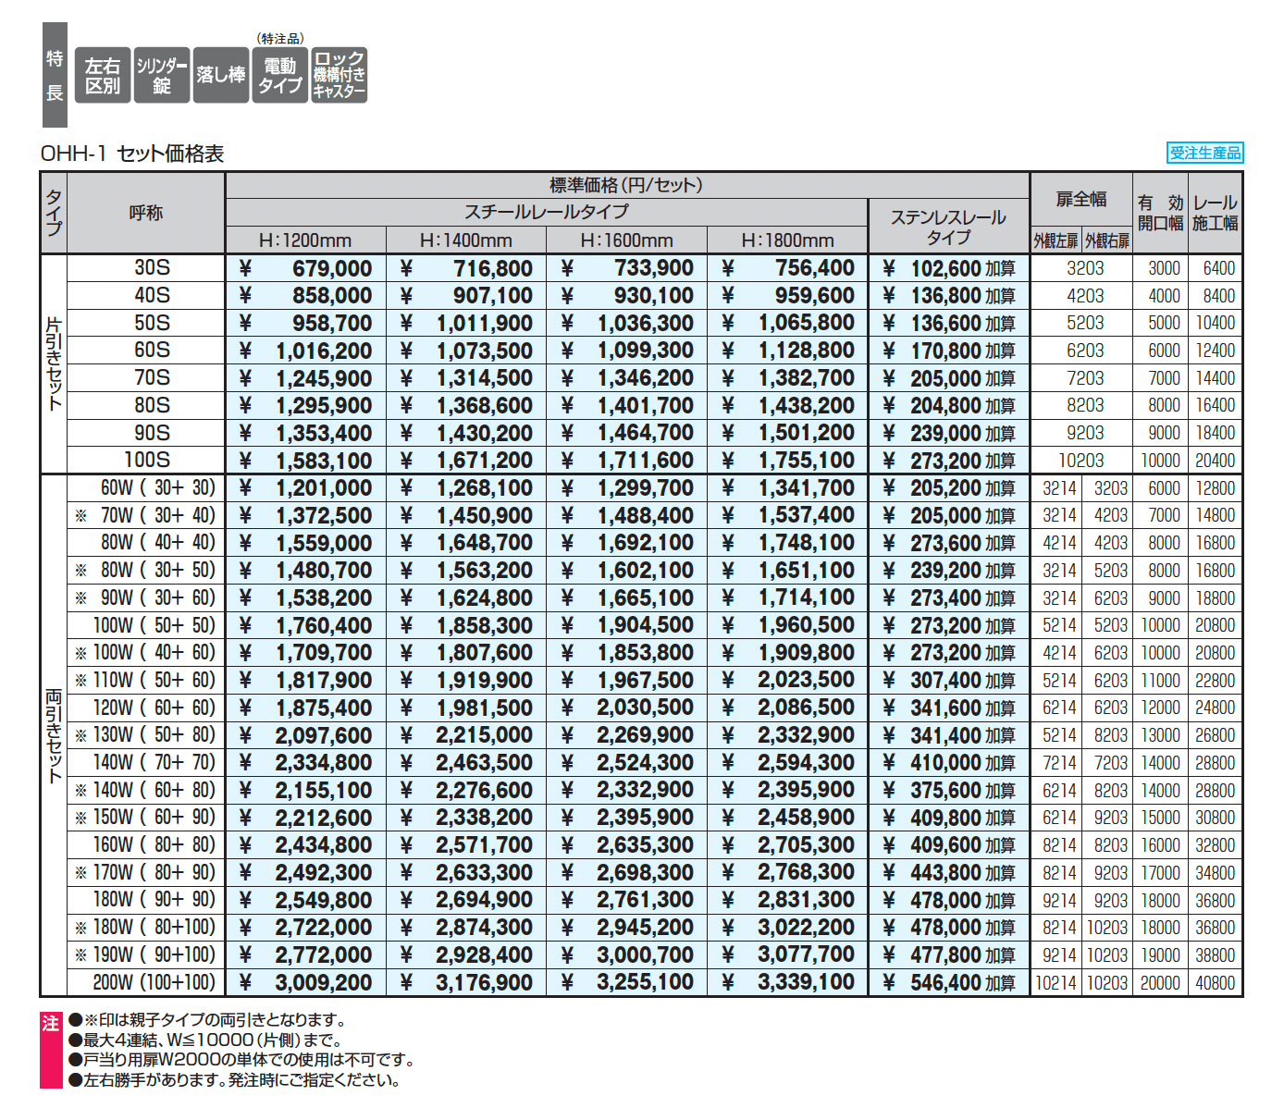
Task: Click the シリンダー錠 feature badge
Action: click(x=162, y=75)
